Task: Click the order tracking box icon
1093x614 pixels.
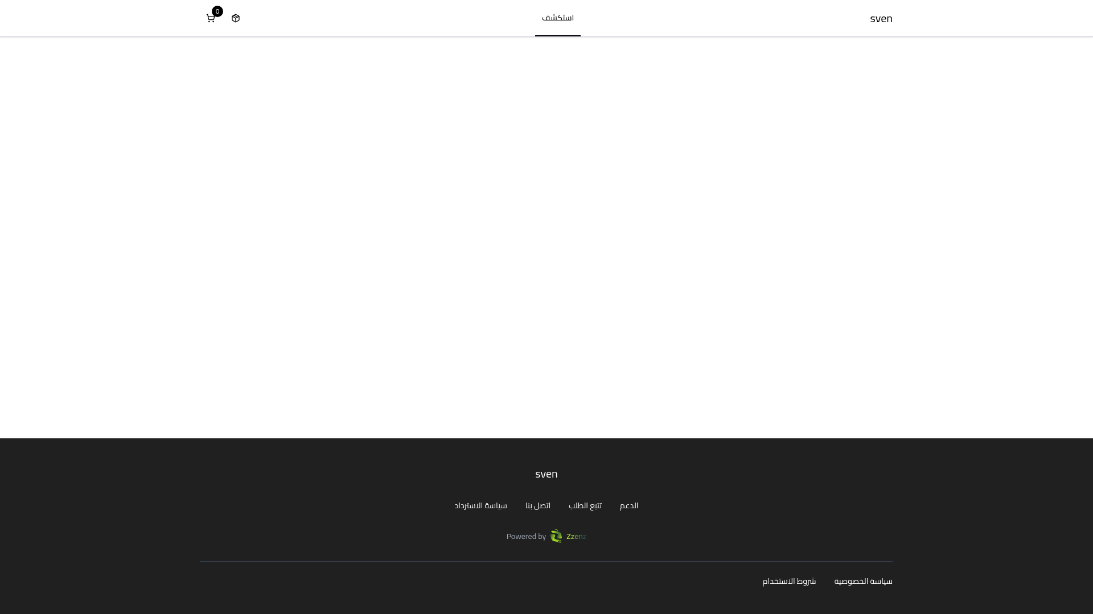Action: [x=236, y=19]
